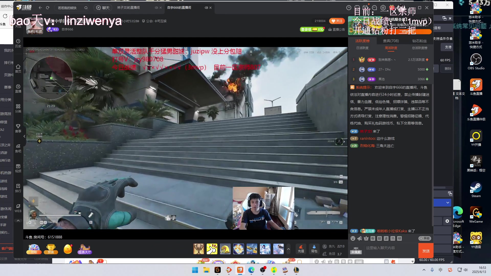Image resolution: width=491 pixels, height=276 pixels.
Task: Click the golden 抢 egg icon
Action: click(x=68, y=249)
